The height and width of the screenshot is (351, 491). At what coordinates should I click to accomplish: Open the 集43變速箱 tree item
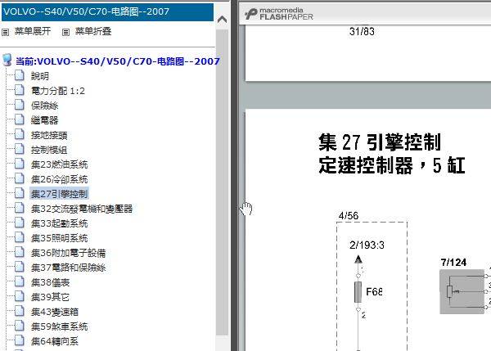(x=55, y=312)
